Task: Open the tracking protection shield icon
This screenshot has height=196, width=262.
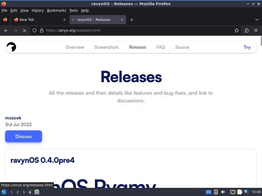Action: (x=35, y=30)
